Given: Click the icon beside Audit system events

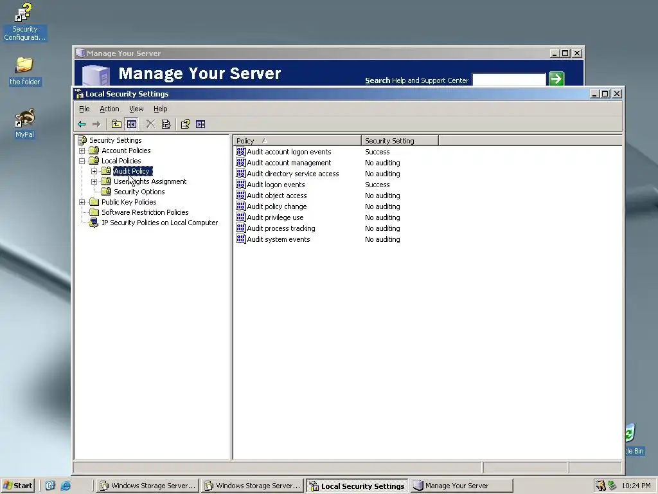Looking at the screenshot, I should click(x=241, y=239).
